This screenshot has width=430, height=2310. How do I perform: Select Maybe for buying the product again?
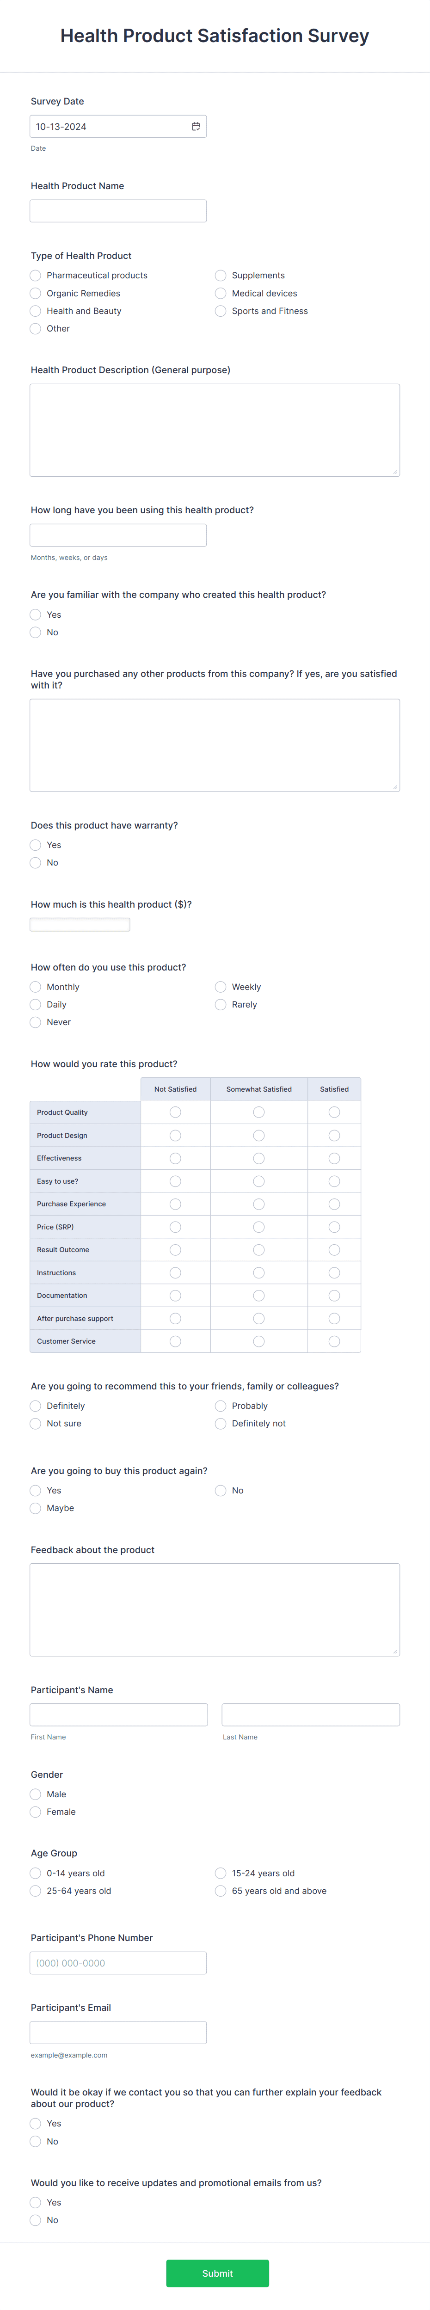pyautogui.click(x=35, y=1508)
